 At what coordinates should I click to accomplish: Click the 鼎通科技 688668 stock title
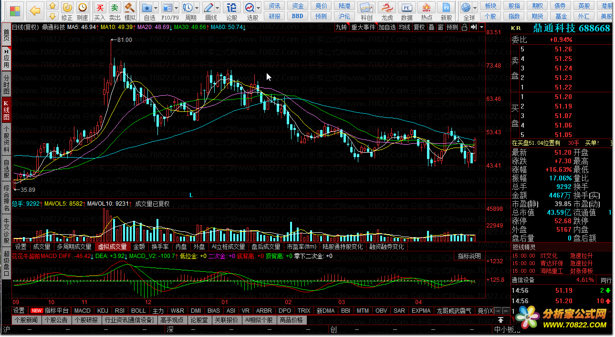point(571,28)
